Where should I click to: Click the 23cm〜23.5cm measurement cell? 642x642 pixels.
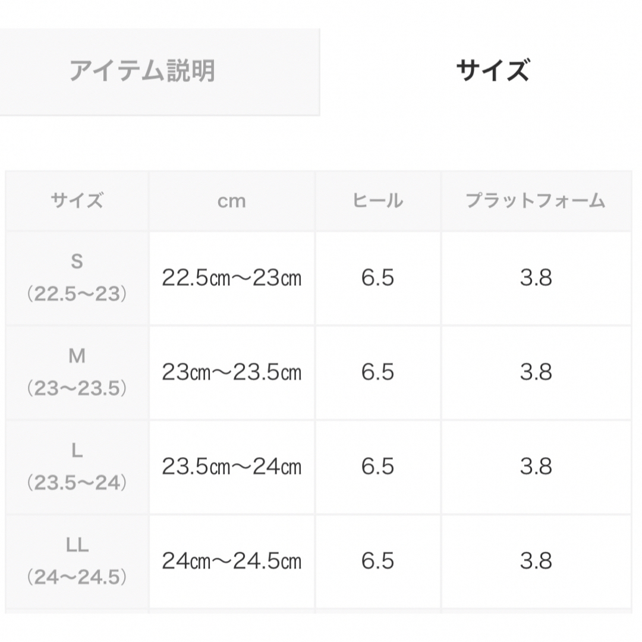(x=232, y=373)
